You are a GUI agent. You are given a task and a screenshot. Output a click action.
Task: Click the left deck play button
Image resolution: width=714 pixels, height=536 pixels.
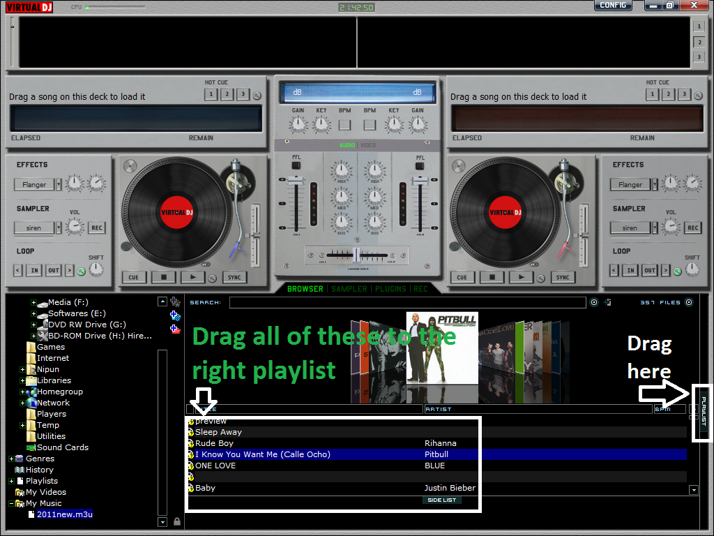coord(193,277)
